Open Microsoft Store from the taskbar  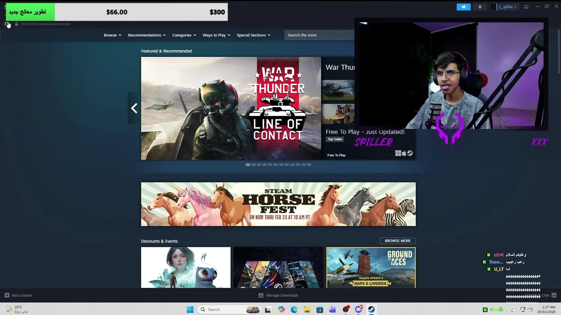(320, 309)
